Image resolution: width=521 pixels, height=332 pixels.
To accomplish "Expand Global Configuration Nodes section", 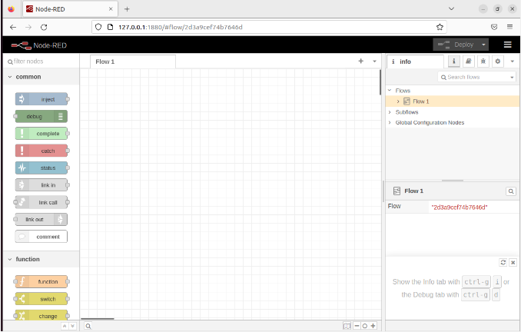I will (x=390, y=123).
